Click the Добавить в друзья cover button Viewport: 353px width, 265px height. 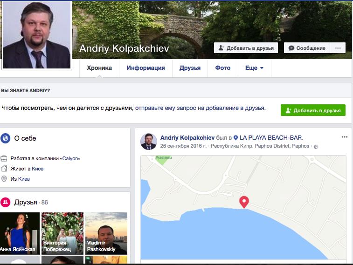pyautogui.click(x=246, y=48)
